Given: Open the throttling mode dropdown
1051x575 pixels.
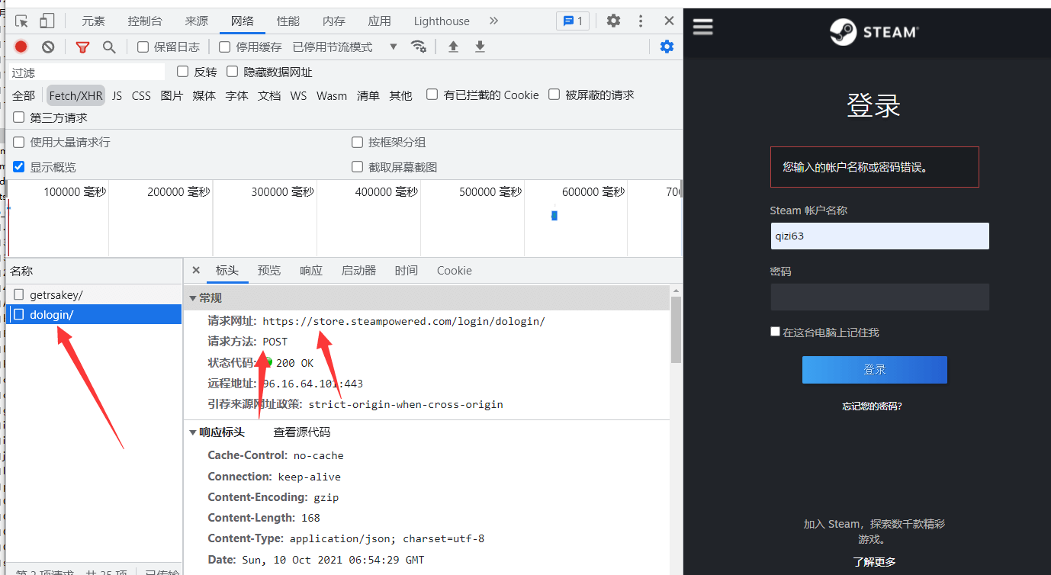Looking at the screenshot, I should [394, 47].
